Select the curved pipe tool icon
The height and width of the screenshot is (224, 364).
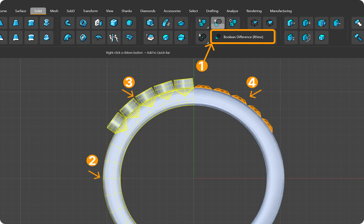tap(68, 23)
